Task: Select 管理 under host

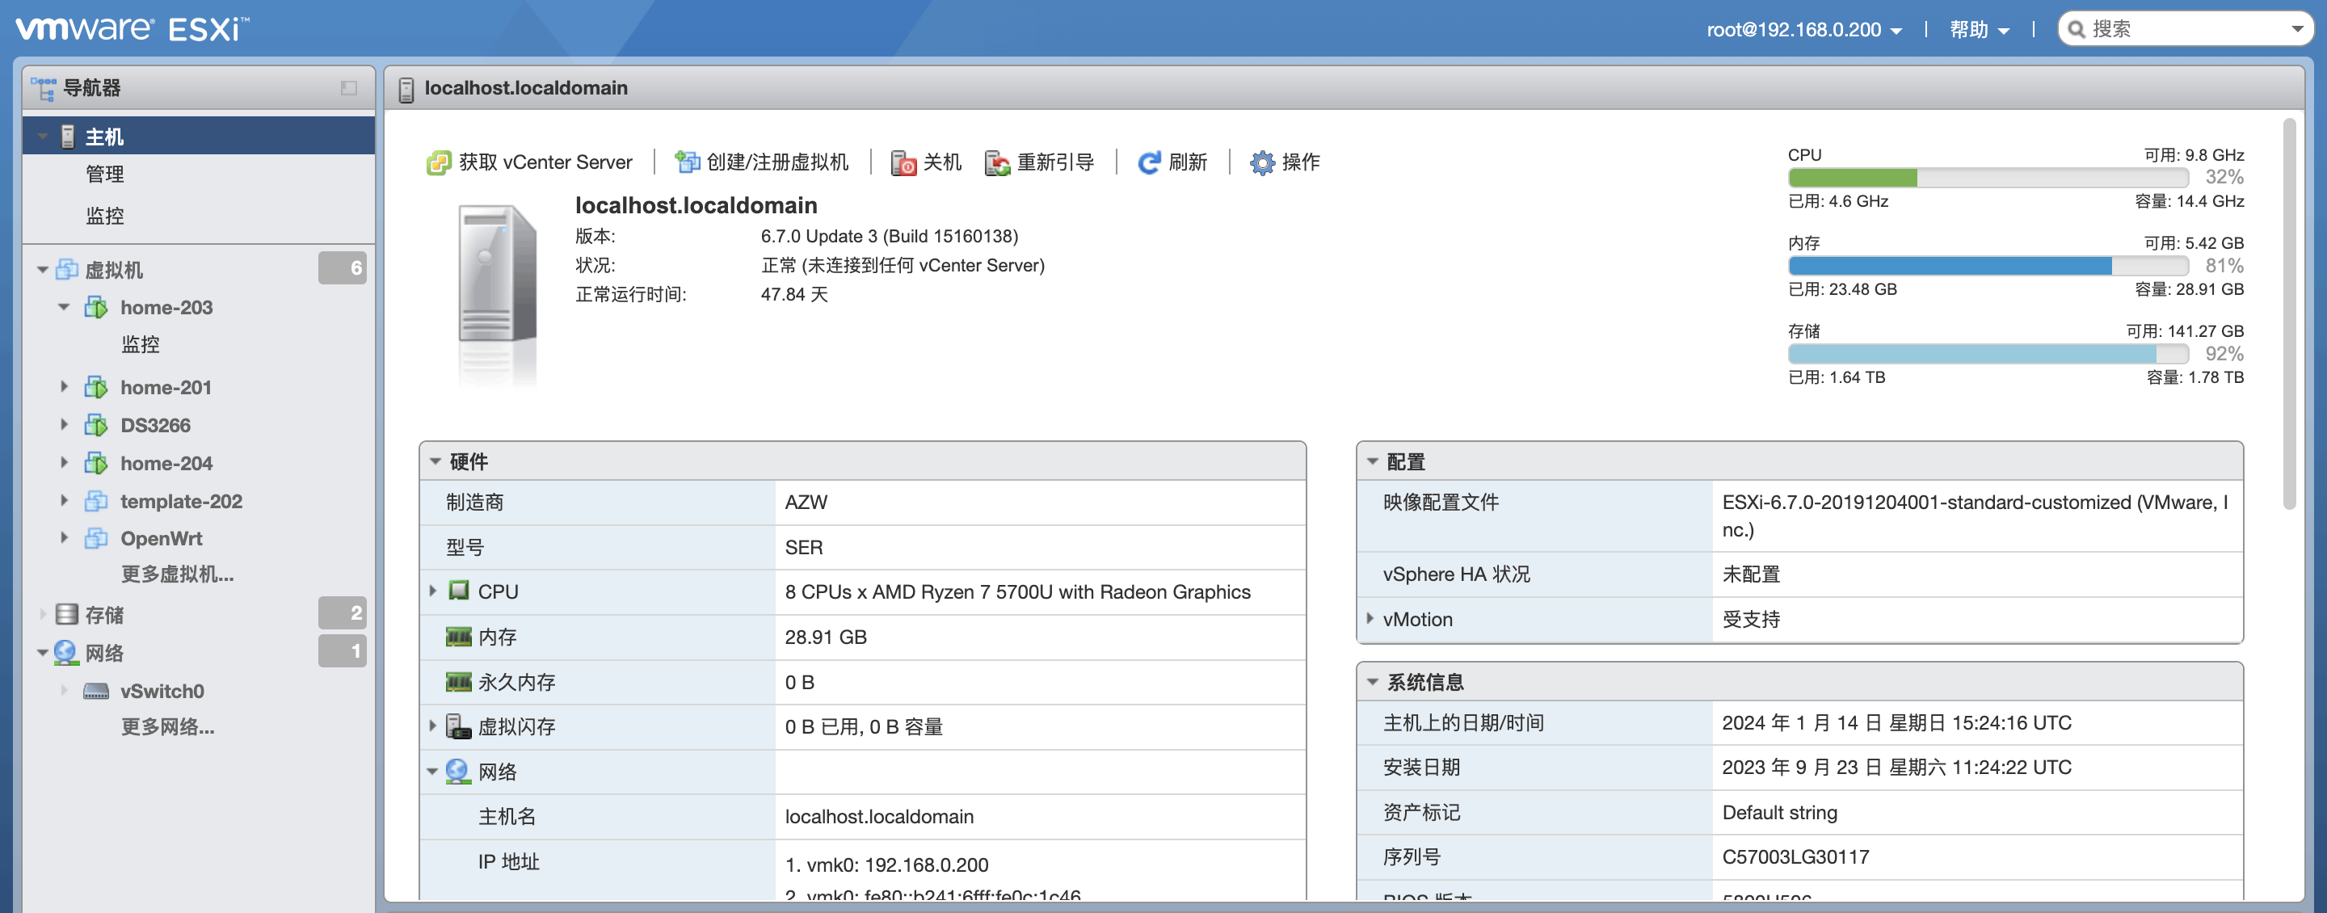Action: pos(105,175)
